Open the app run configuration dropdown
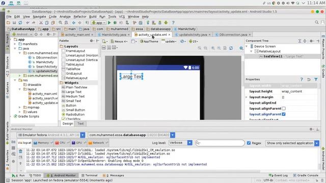This screenshot has width=326, height=183. [x=99, y=22]
